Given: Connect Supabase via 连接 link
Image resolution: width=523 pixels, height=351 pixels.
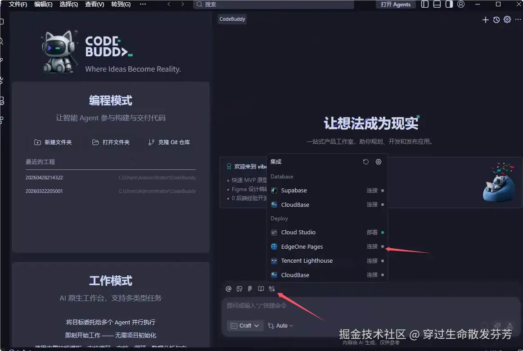Looking at the screenshot, I should point(372,190).
